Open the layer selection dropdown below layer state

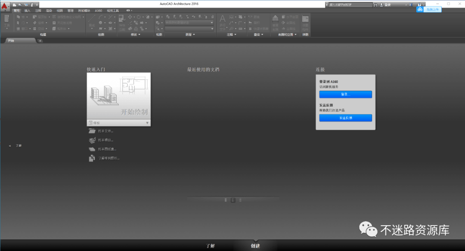[x=189, y=29]
